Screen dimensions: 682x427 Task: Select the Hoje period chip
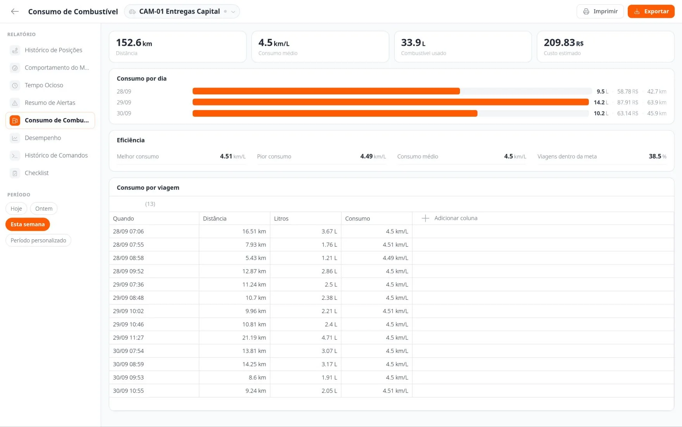coord(16,209)
